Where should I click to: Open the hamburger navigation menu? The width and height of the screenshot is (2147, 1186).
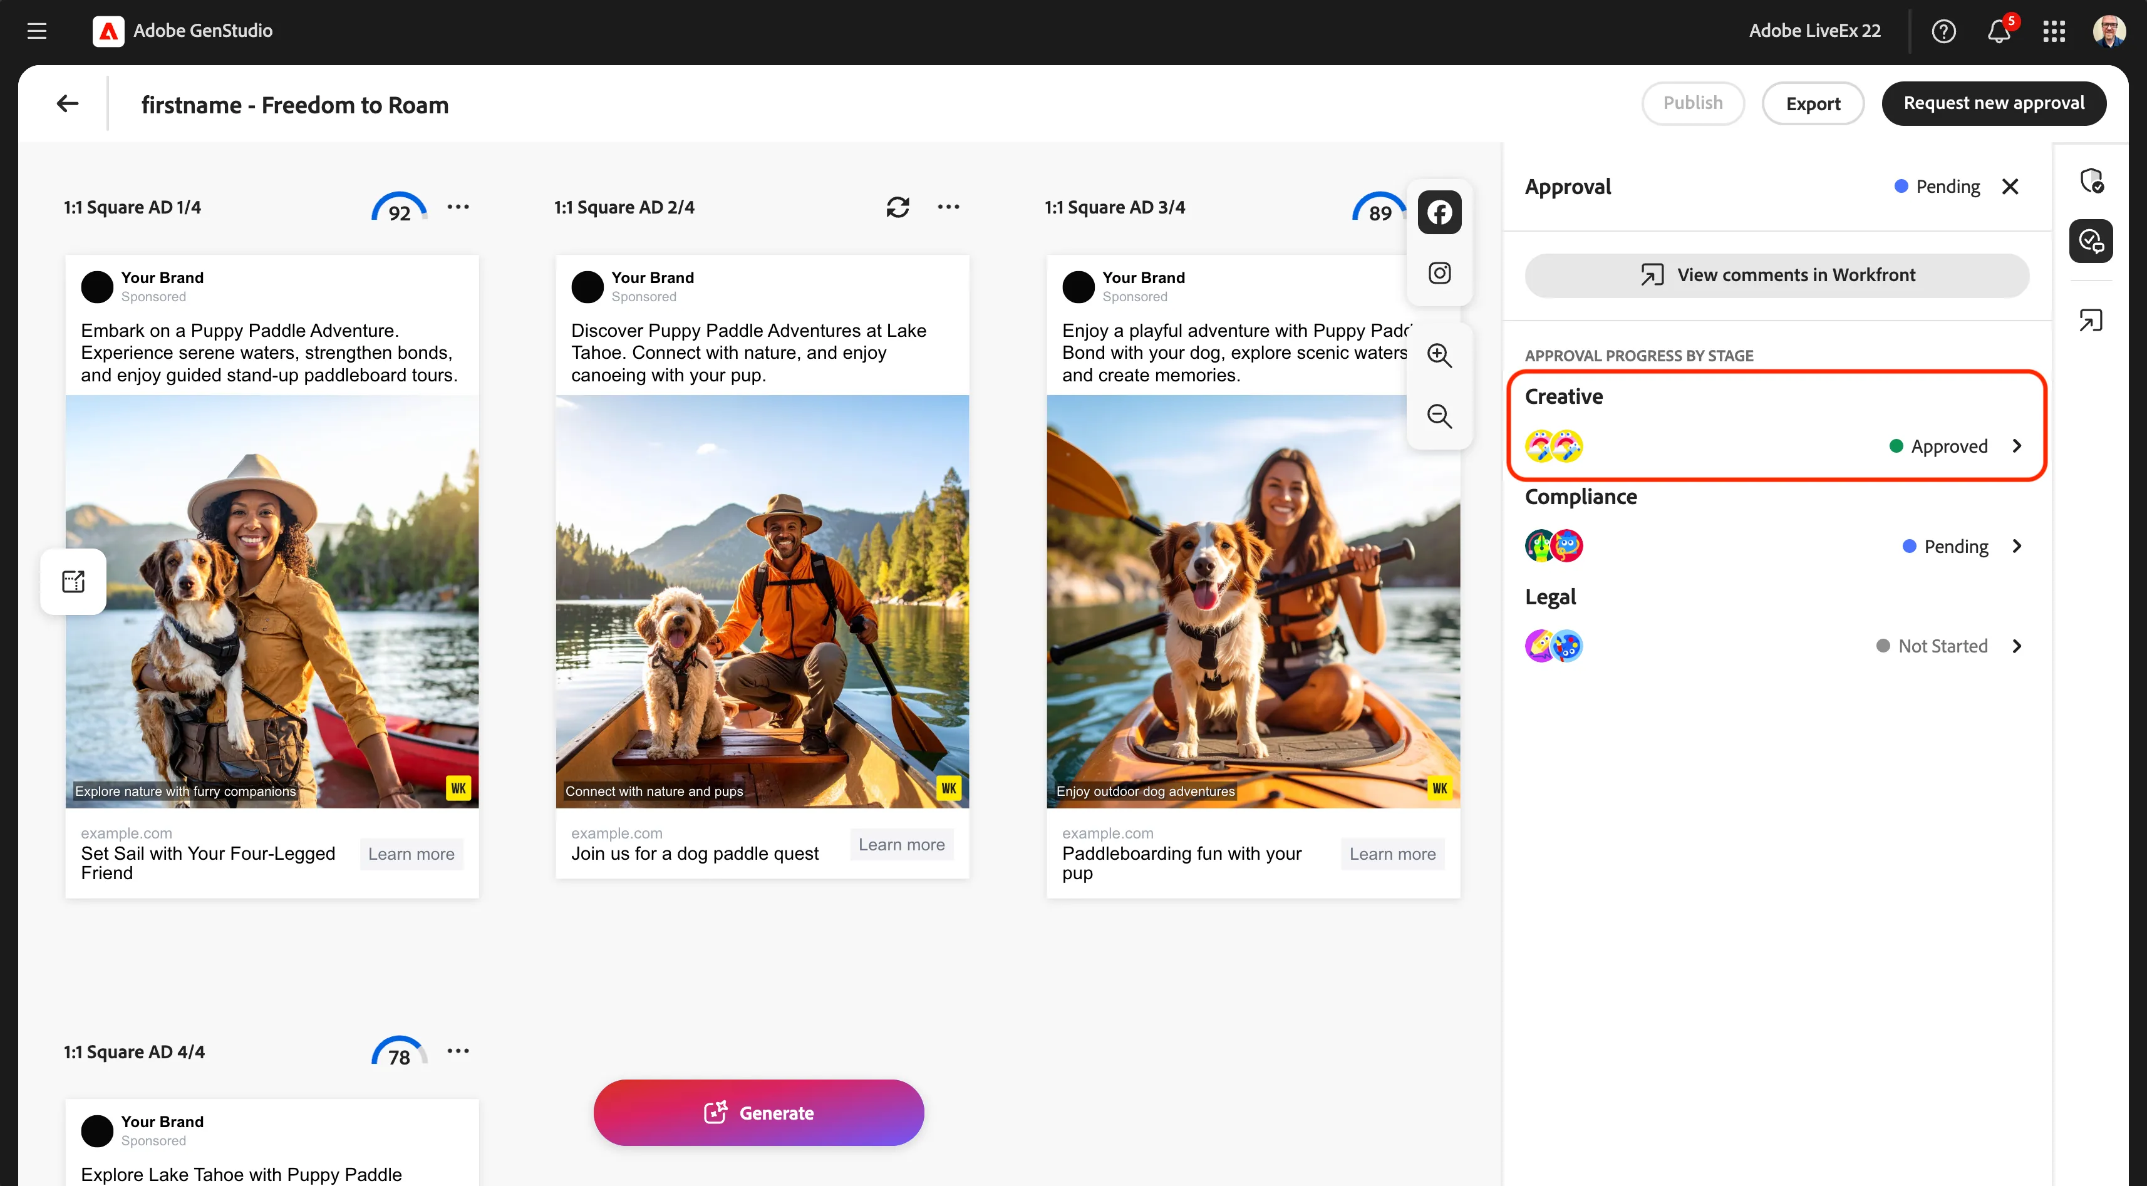[x=37, y=31]
